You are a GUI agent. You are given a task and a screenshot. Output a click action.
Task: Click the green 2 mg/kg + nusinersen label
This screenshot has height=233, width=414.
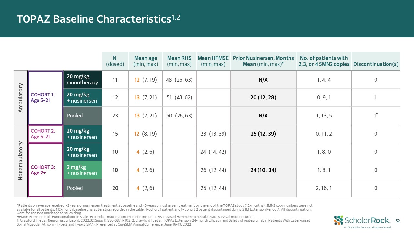point(82,170)
